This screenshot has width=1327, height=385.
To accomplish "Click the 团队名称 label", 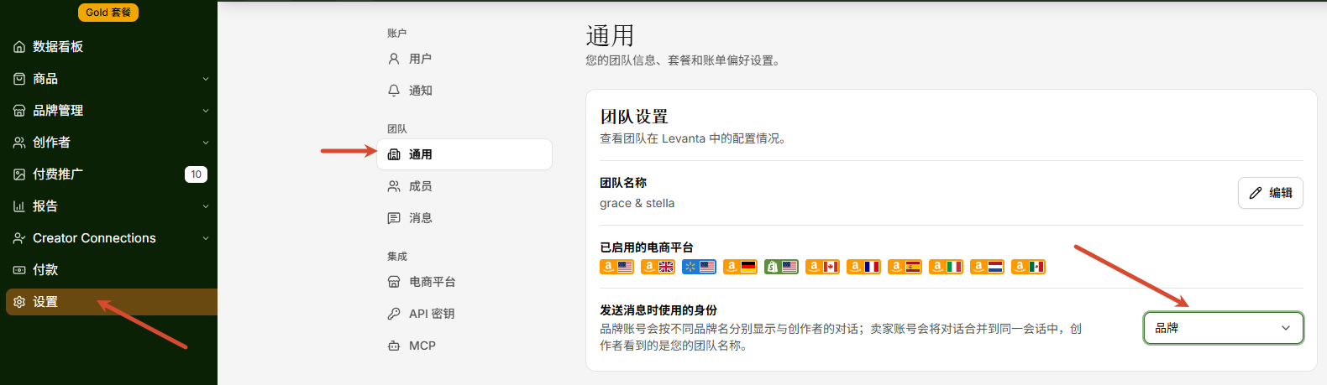I will [x=623, y=183].
